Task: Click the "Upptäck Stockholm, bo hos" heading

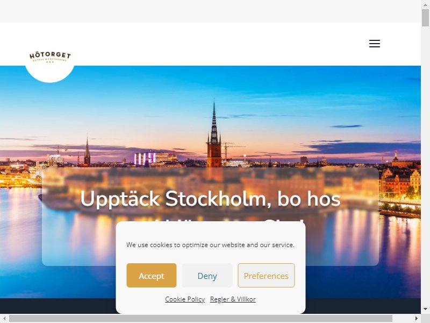Action: (x=210, y=199)
